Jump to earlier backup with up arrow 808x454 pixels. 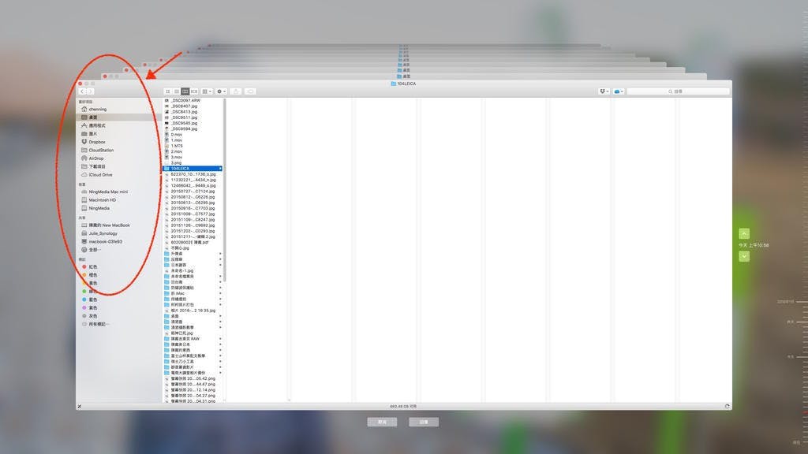coord(744,233)
